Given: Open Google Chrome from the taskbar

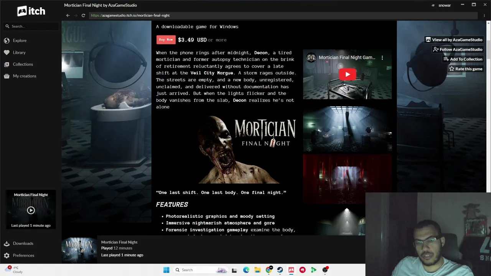Looking at the screenshot, I should [269, 270].
